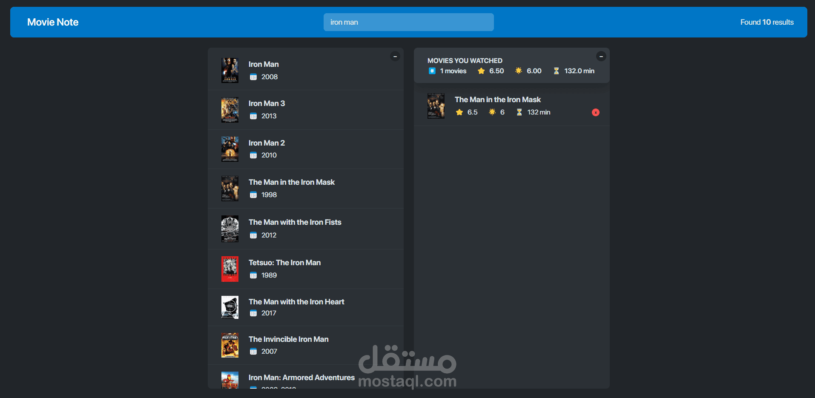The width and height of the screenshot is (815, 398).
Task: Select 'The Man with the Iron Fists' title
Action: (295, 222)
